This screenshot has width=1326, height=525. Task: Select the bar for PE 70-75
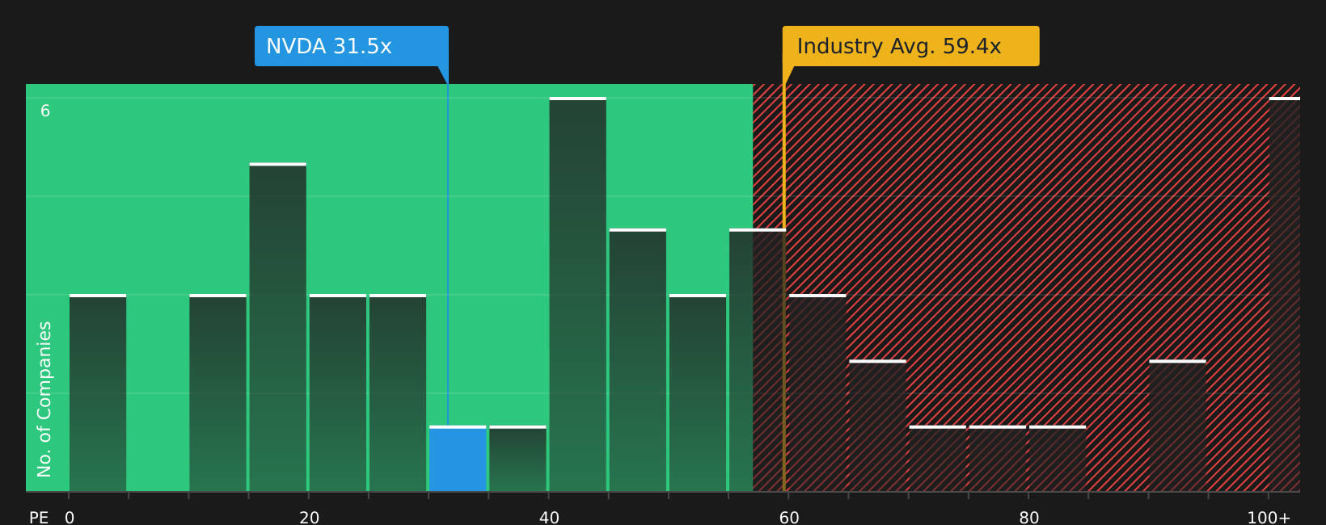937,459
